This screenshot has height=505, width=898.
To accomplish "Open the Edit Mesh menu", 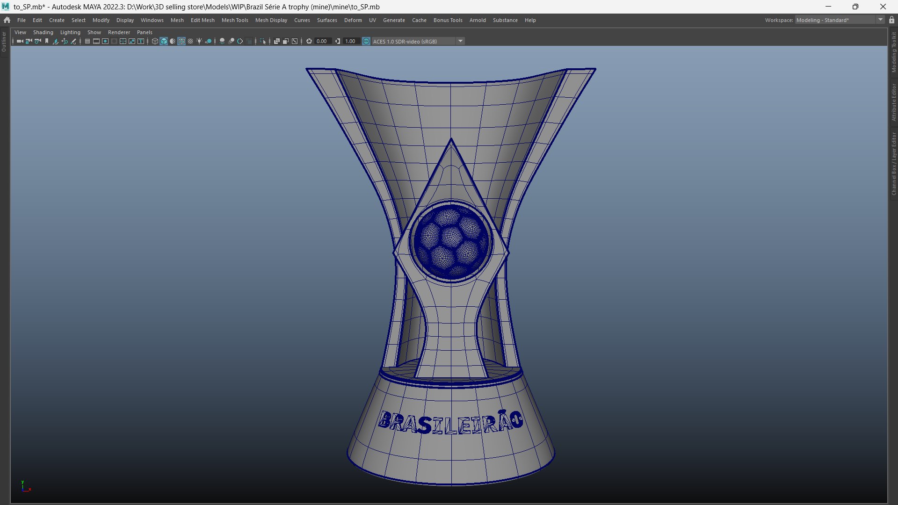I will 203,20.
